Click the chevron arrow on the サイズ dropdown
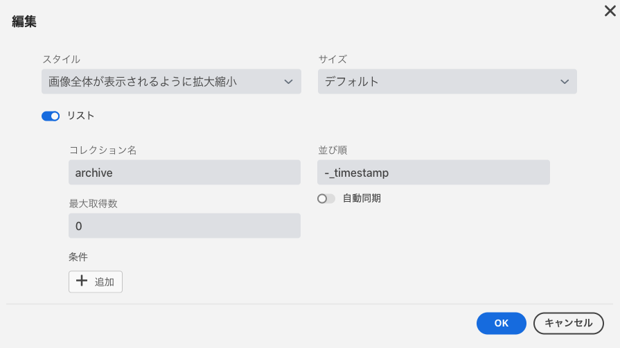 click(565, 82)
